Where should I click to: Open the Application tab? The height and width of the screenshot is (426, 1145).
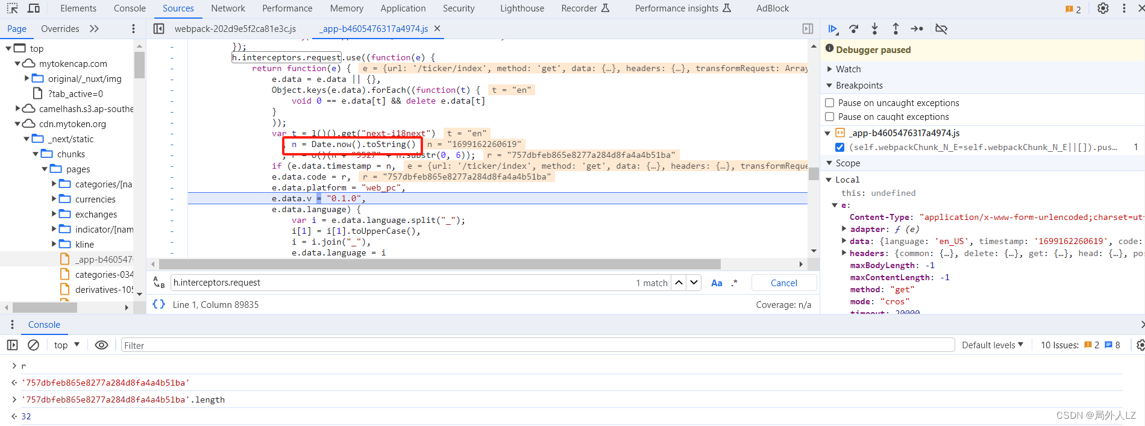403,8
